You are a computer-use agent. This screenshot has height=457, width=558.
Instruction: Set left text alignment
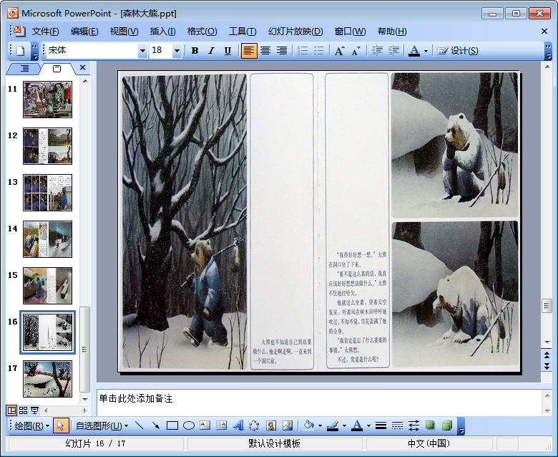pyautogui.click(x=248, y=51)
